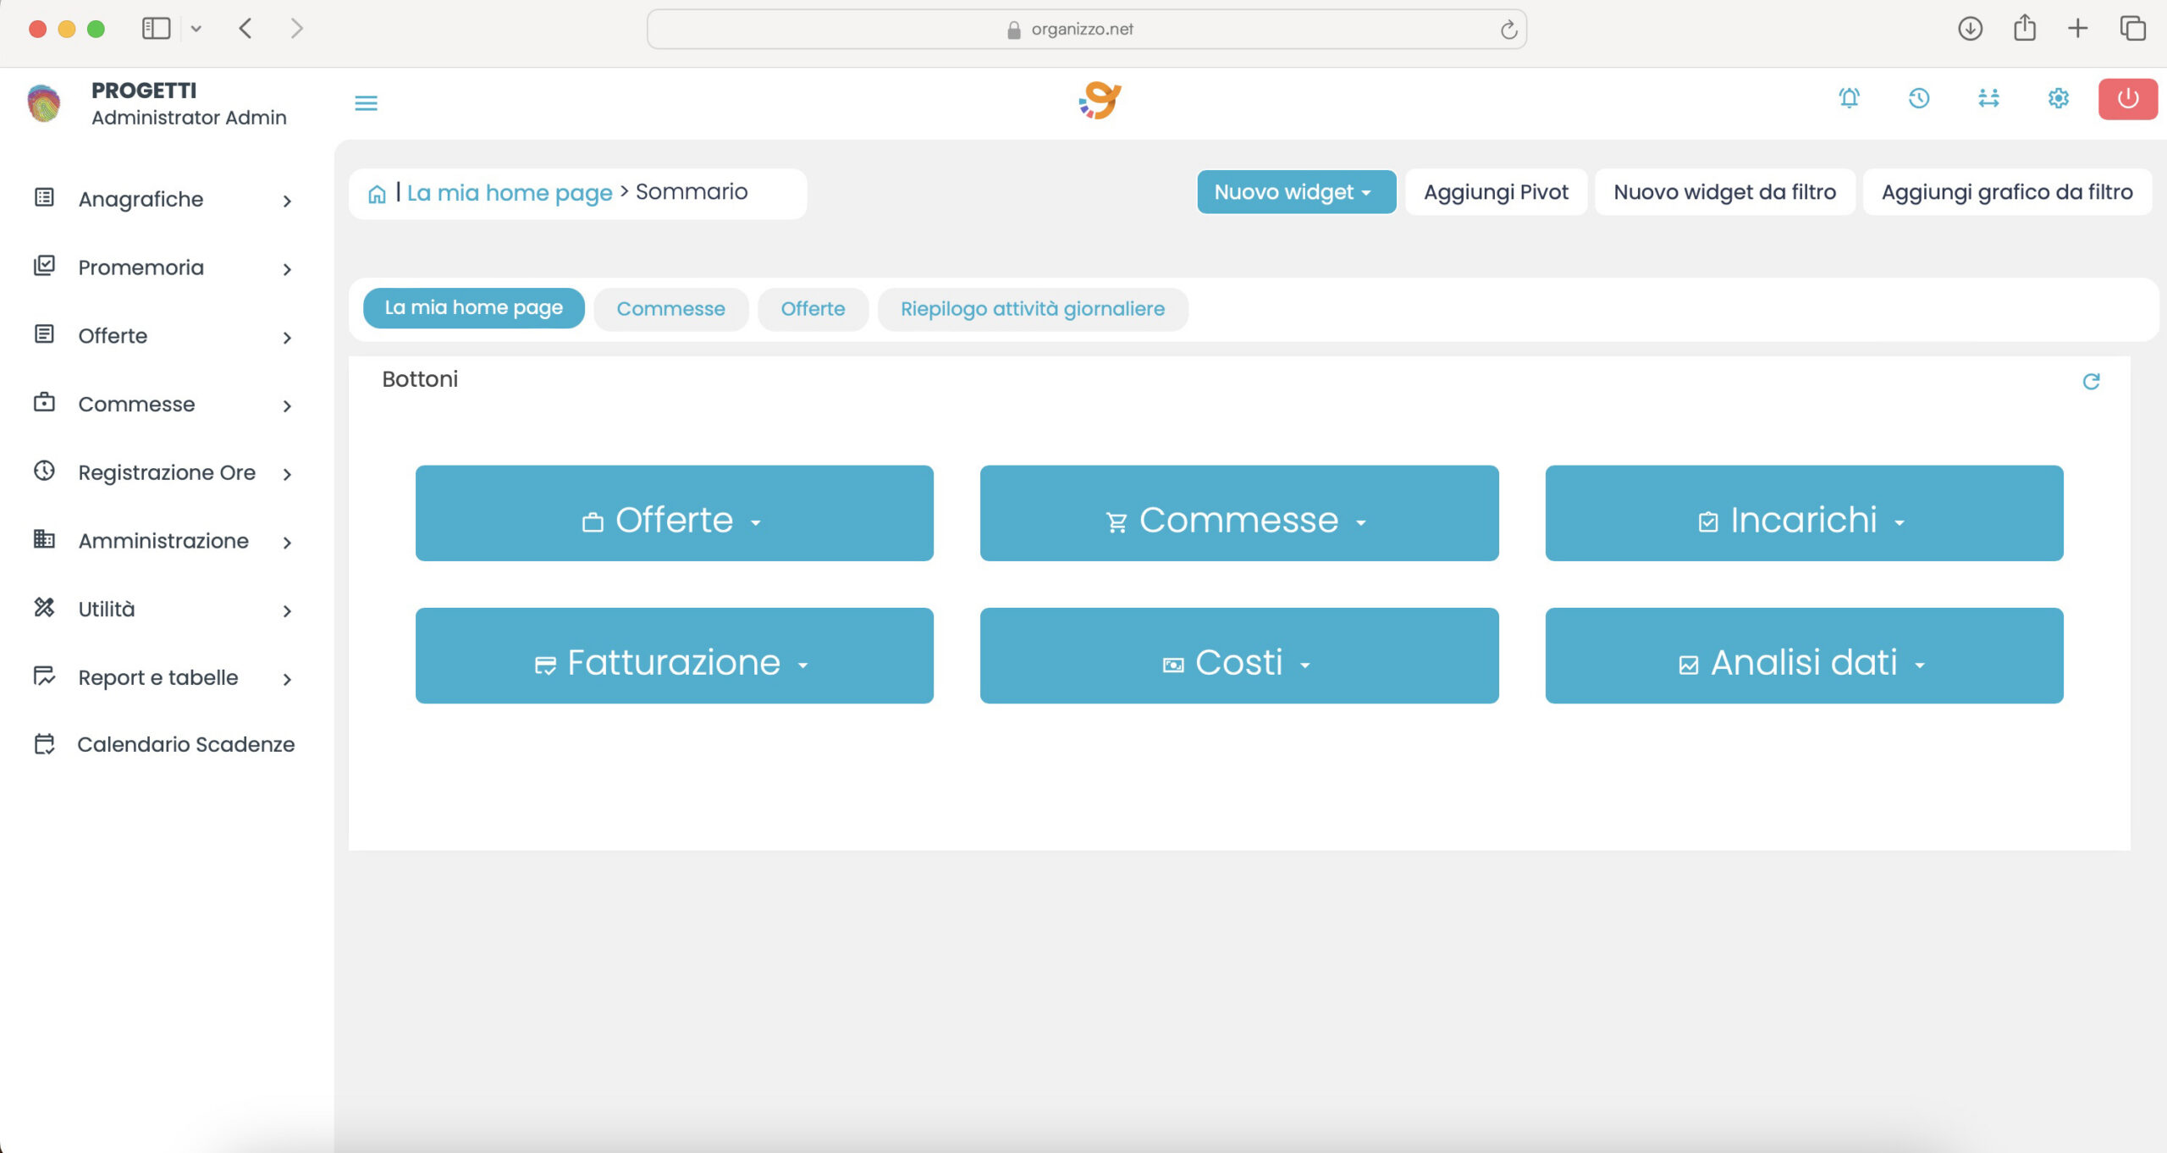Viewport: 2167px width, 1153px height.
Task: Click the Anagrafiche list icon in sidebar
Action: tap(44, 197)
